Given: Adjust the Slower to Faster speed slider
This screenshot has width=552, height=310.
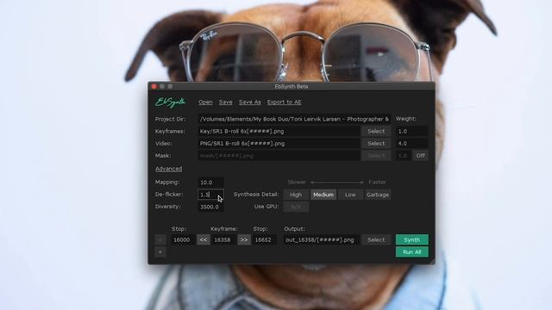Looking at the screenshot, I should click(337, 182).
